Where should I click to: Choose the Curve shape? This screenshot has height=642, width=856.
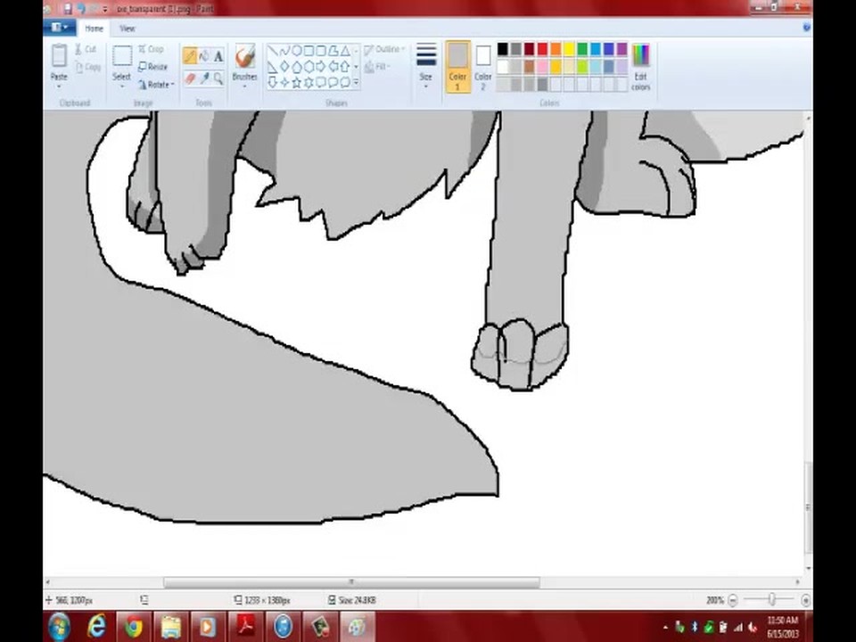284,52
